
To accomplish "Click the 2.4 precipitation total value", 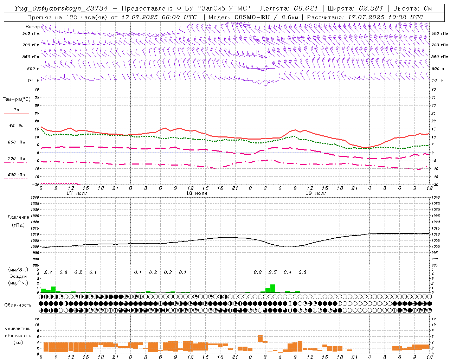I will (x=48, y=272).
